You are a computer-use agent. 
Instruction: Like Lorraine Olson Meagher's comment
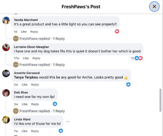tap(26, 58)
